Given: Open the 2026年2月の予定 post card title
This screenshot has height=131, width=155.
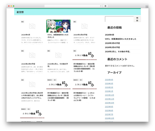Looking at the screenshot, I should coord(28,64).
